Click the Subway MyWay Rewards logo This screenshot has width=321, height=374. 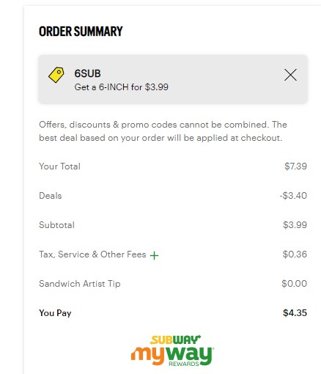point(172,351)
